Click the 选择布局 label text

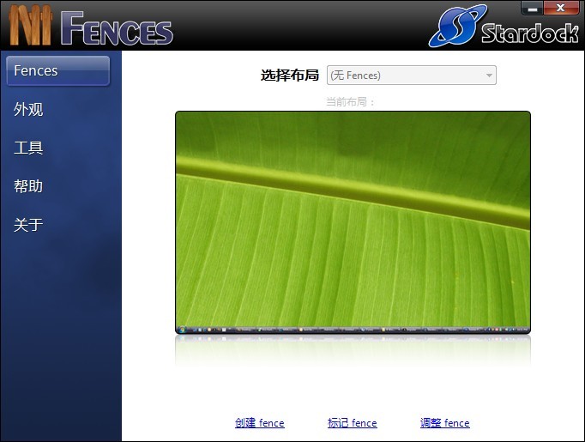tap(289, 76)
